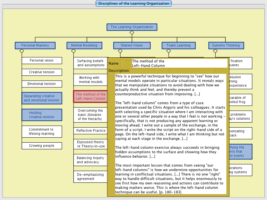The image size is (267, 200).
Task: Click the diamond connector under Systems Thinking
Action: (215, 51)
